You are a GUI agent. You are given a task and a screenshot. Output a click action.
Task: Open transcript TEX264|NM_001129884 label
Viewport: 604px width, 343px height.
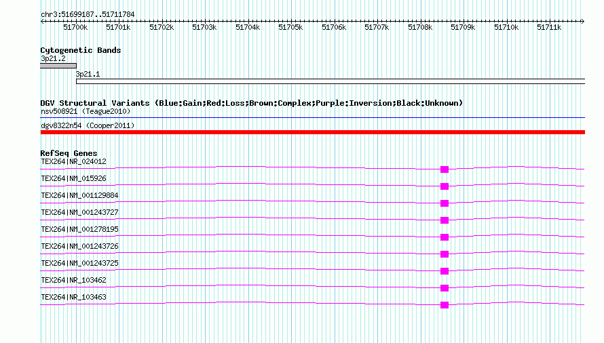click(79, 195)
